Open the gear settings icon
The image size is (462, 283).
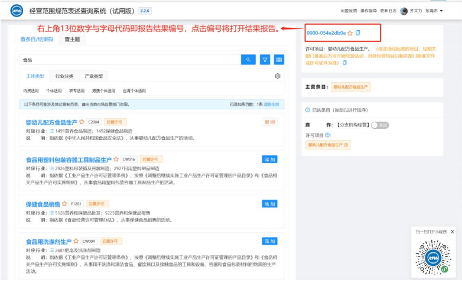point(278,76)
